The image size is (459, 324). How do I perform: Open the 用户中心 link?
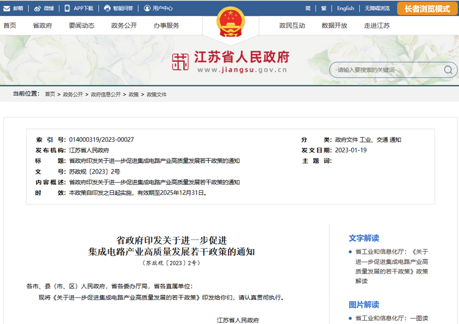(163, 8)
